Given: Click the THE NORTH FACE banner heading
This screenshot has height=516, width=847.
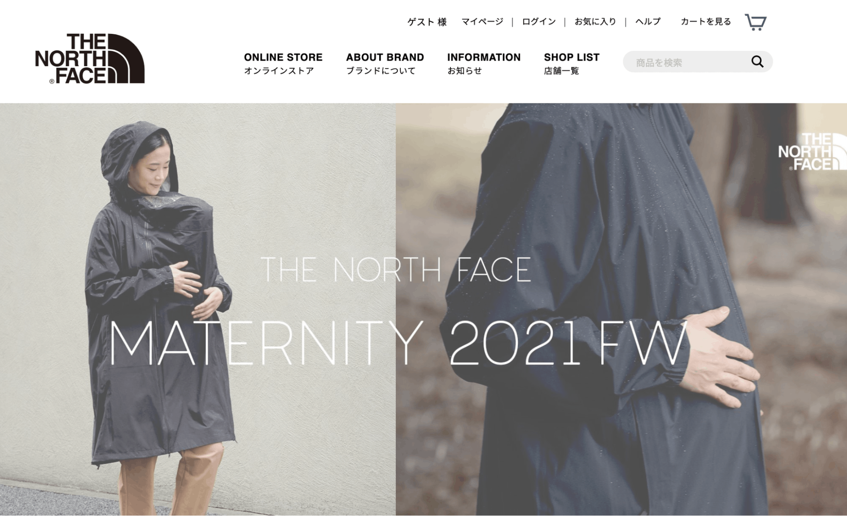Looking at the screenshot, I should click(x=396, y=269).
